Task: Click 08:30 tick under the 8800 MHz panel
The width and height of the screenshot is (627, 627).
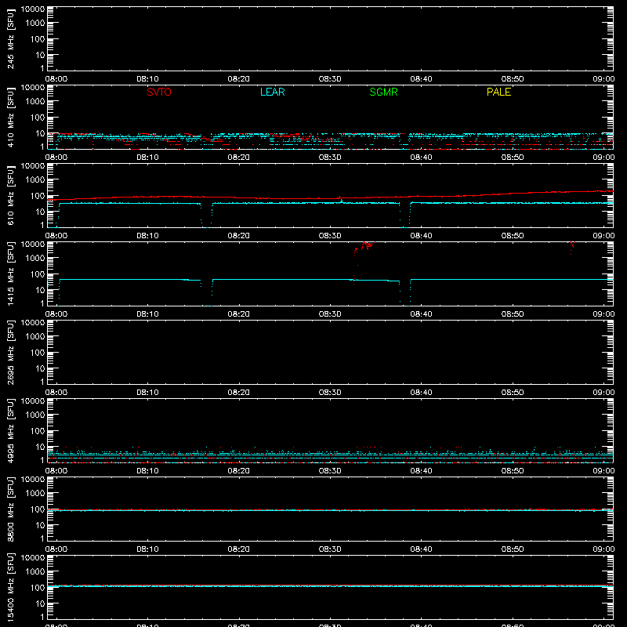Action: pos(330,549)
